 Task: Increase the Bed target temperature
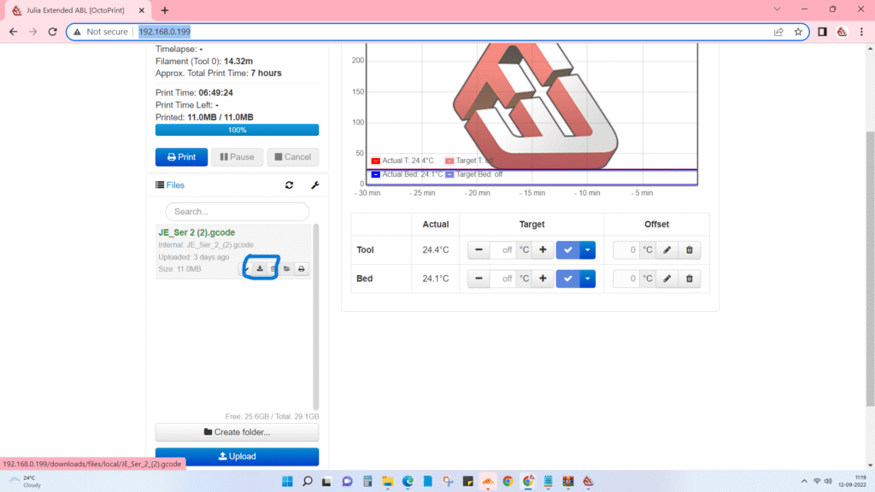[x=543, y=278]
